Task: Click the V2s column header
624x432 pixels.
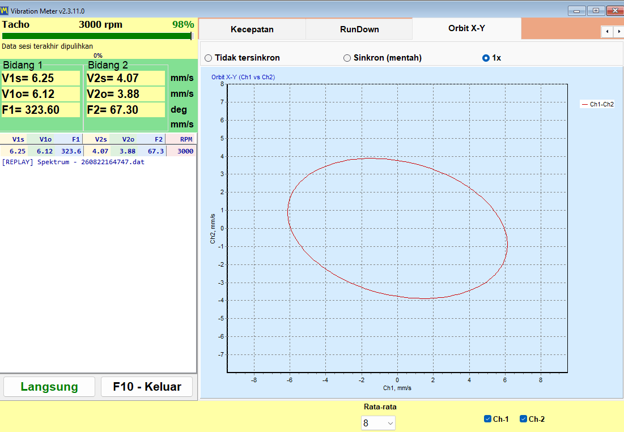Action: coord(96,139)
